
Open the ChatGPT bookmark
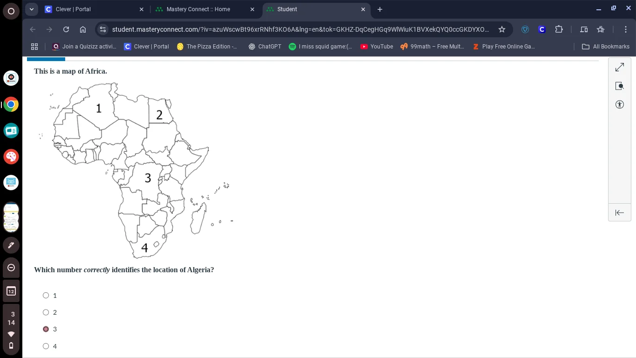[265, 46]
